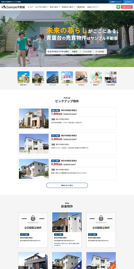Viewport: 134px width, 269px height.
Task: Click the 東急田園都市線 青葉台駅 徒歩30分 text
Action: coord(98,240)
